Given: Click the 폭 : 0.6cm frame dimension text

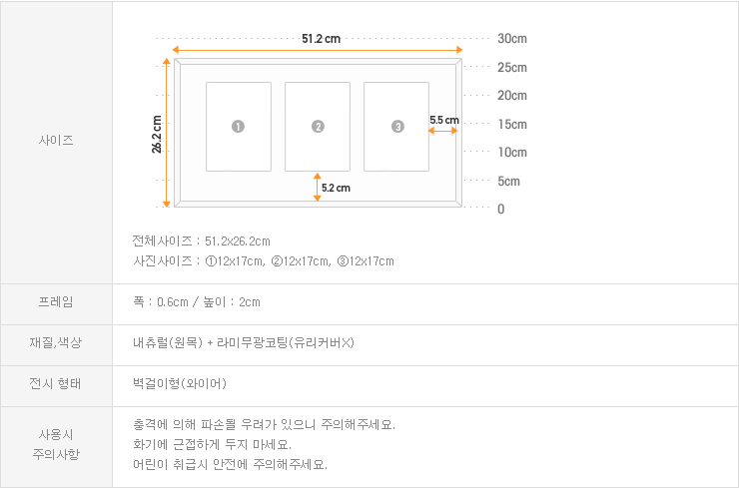Looking at the screenshot, I should point(196,301).
